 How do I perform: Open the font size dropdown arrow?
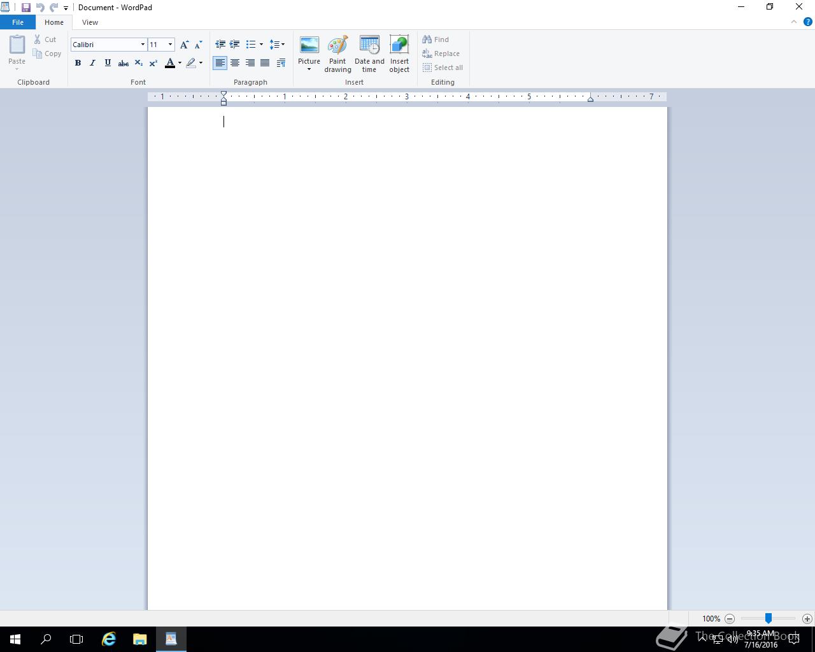(170, 45)
